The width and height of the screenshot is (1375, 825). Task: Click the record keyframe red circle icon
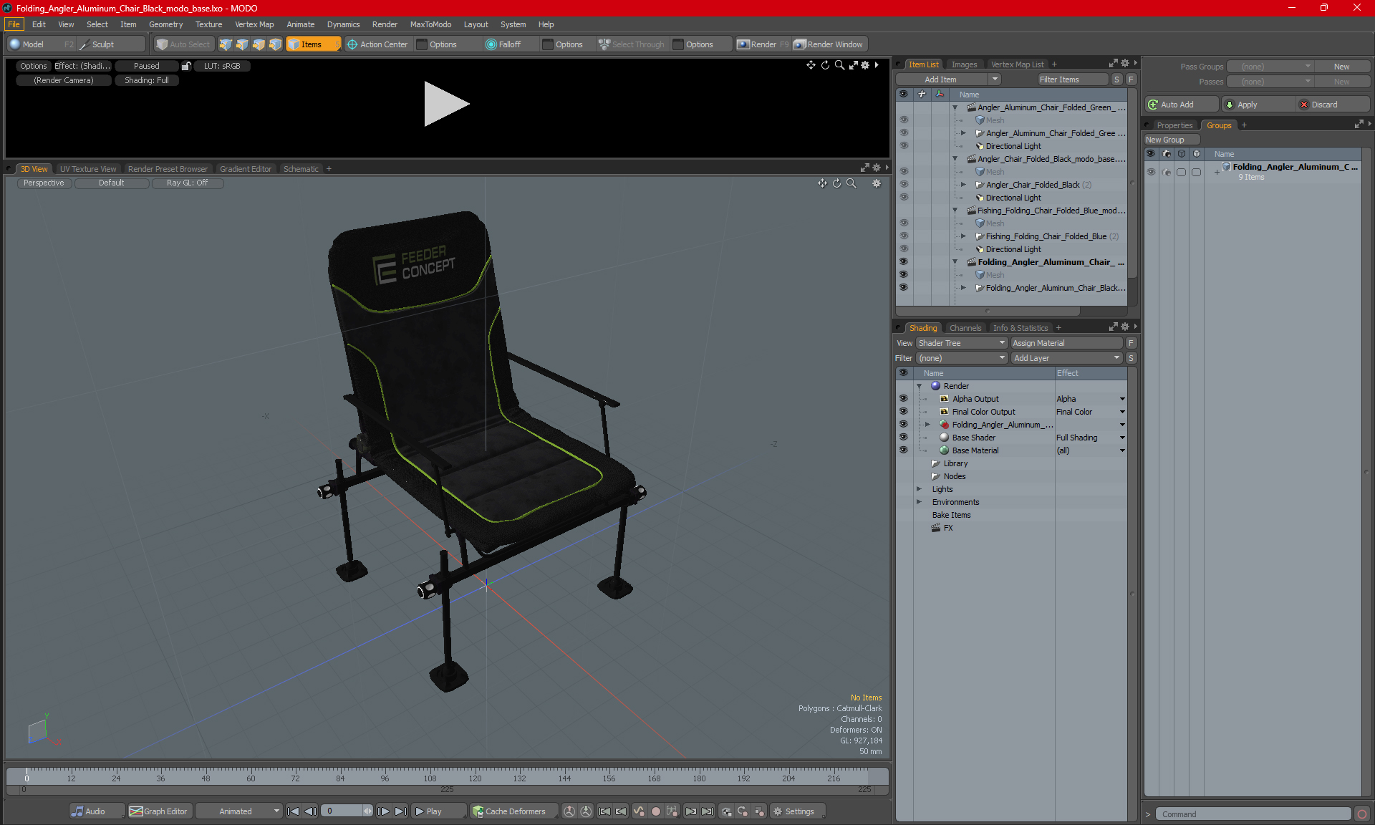tap(655, 811)
